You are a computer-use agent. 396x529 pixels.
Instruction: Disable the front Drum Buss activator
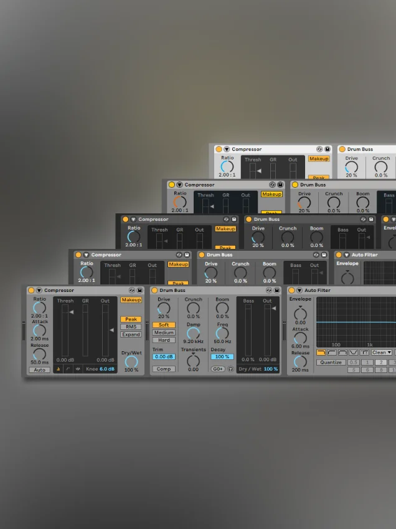154,290
